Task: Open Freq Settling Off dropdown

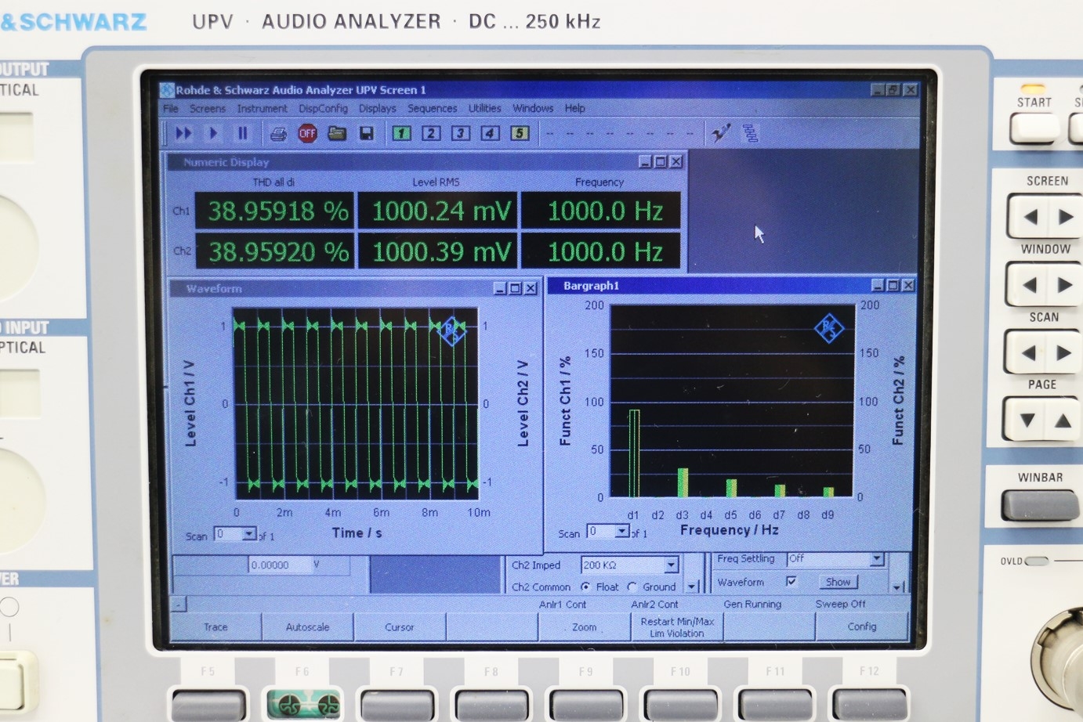Action: pos(877,558)
